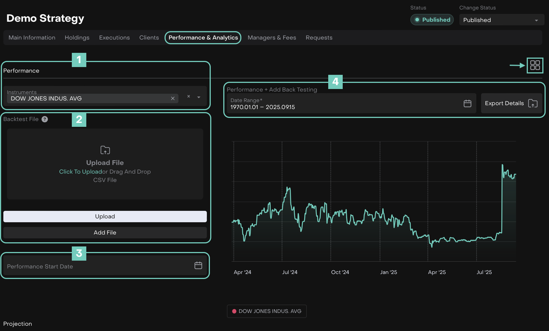Click the Backtest File help question icon
The width and height of the screenshot is (549, 331).
[x=45, y=119]
